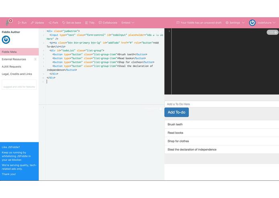Open the Settings dropdown

click(235, 23)
